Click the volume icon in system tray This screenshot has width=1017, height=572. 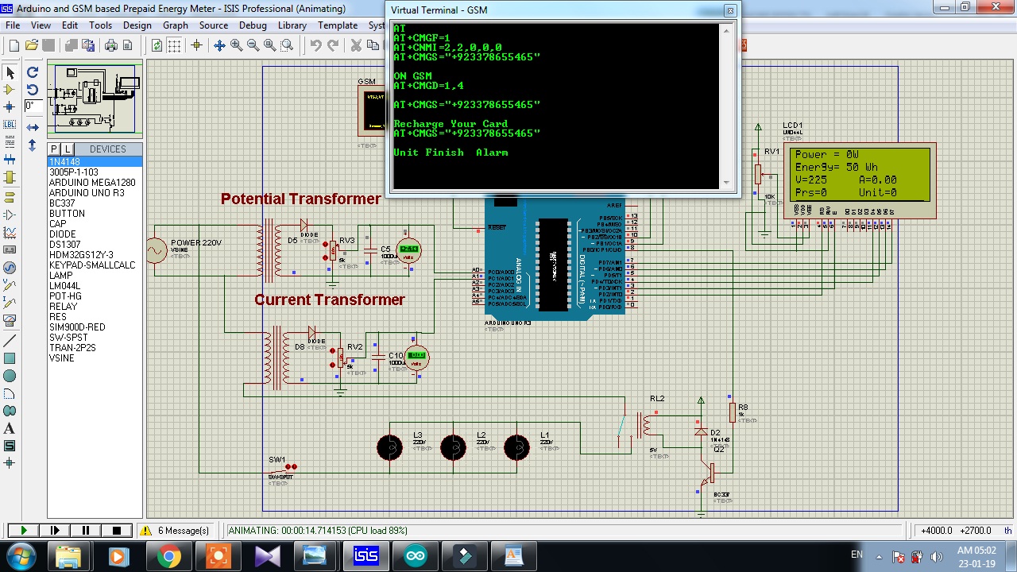tap(936, 556)
